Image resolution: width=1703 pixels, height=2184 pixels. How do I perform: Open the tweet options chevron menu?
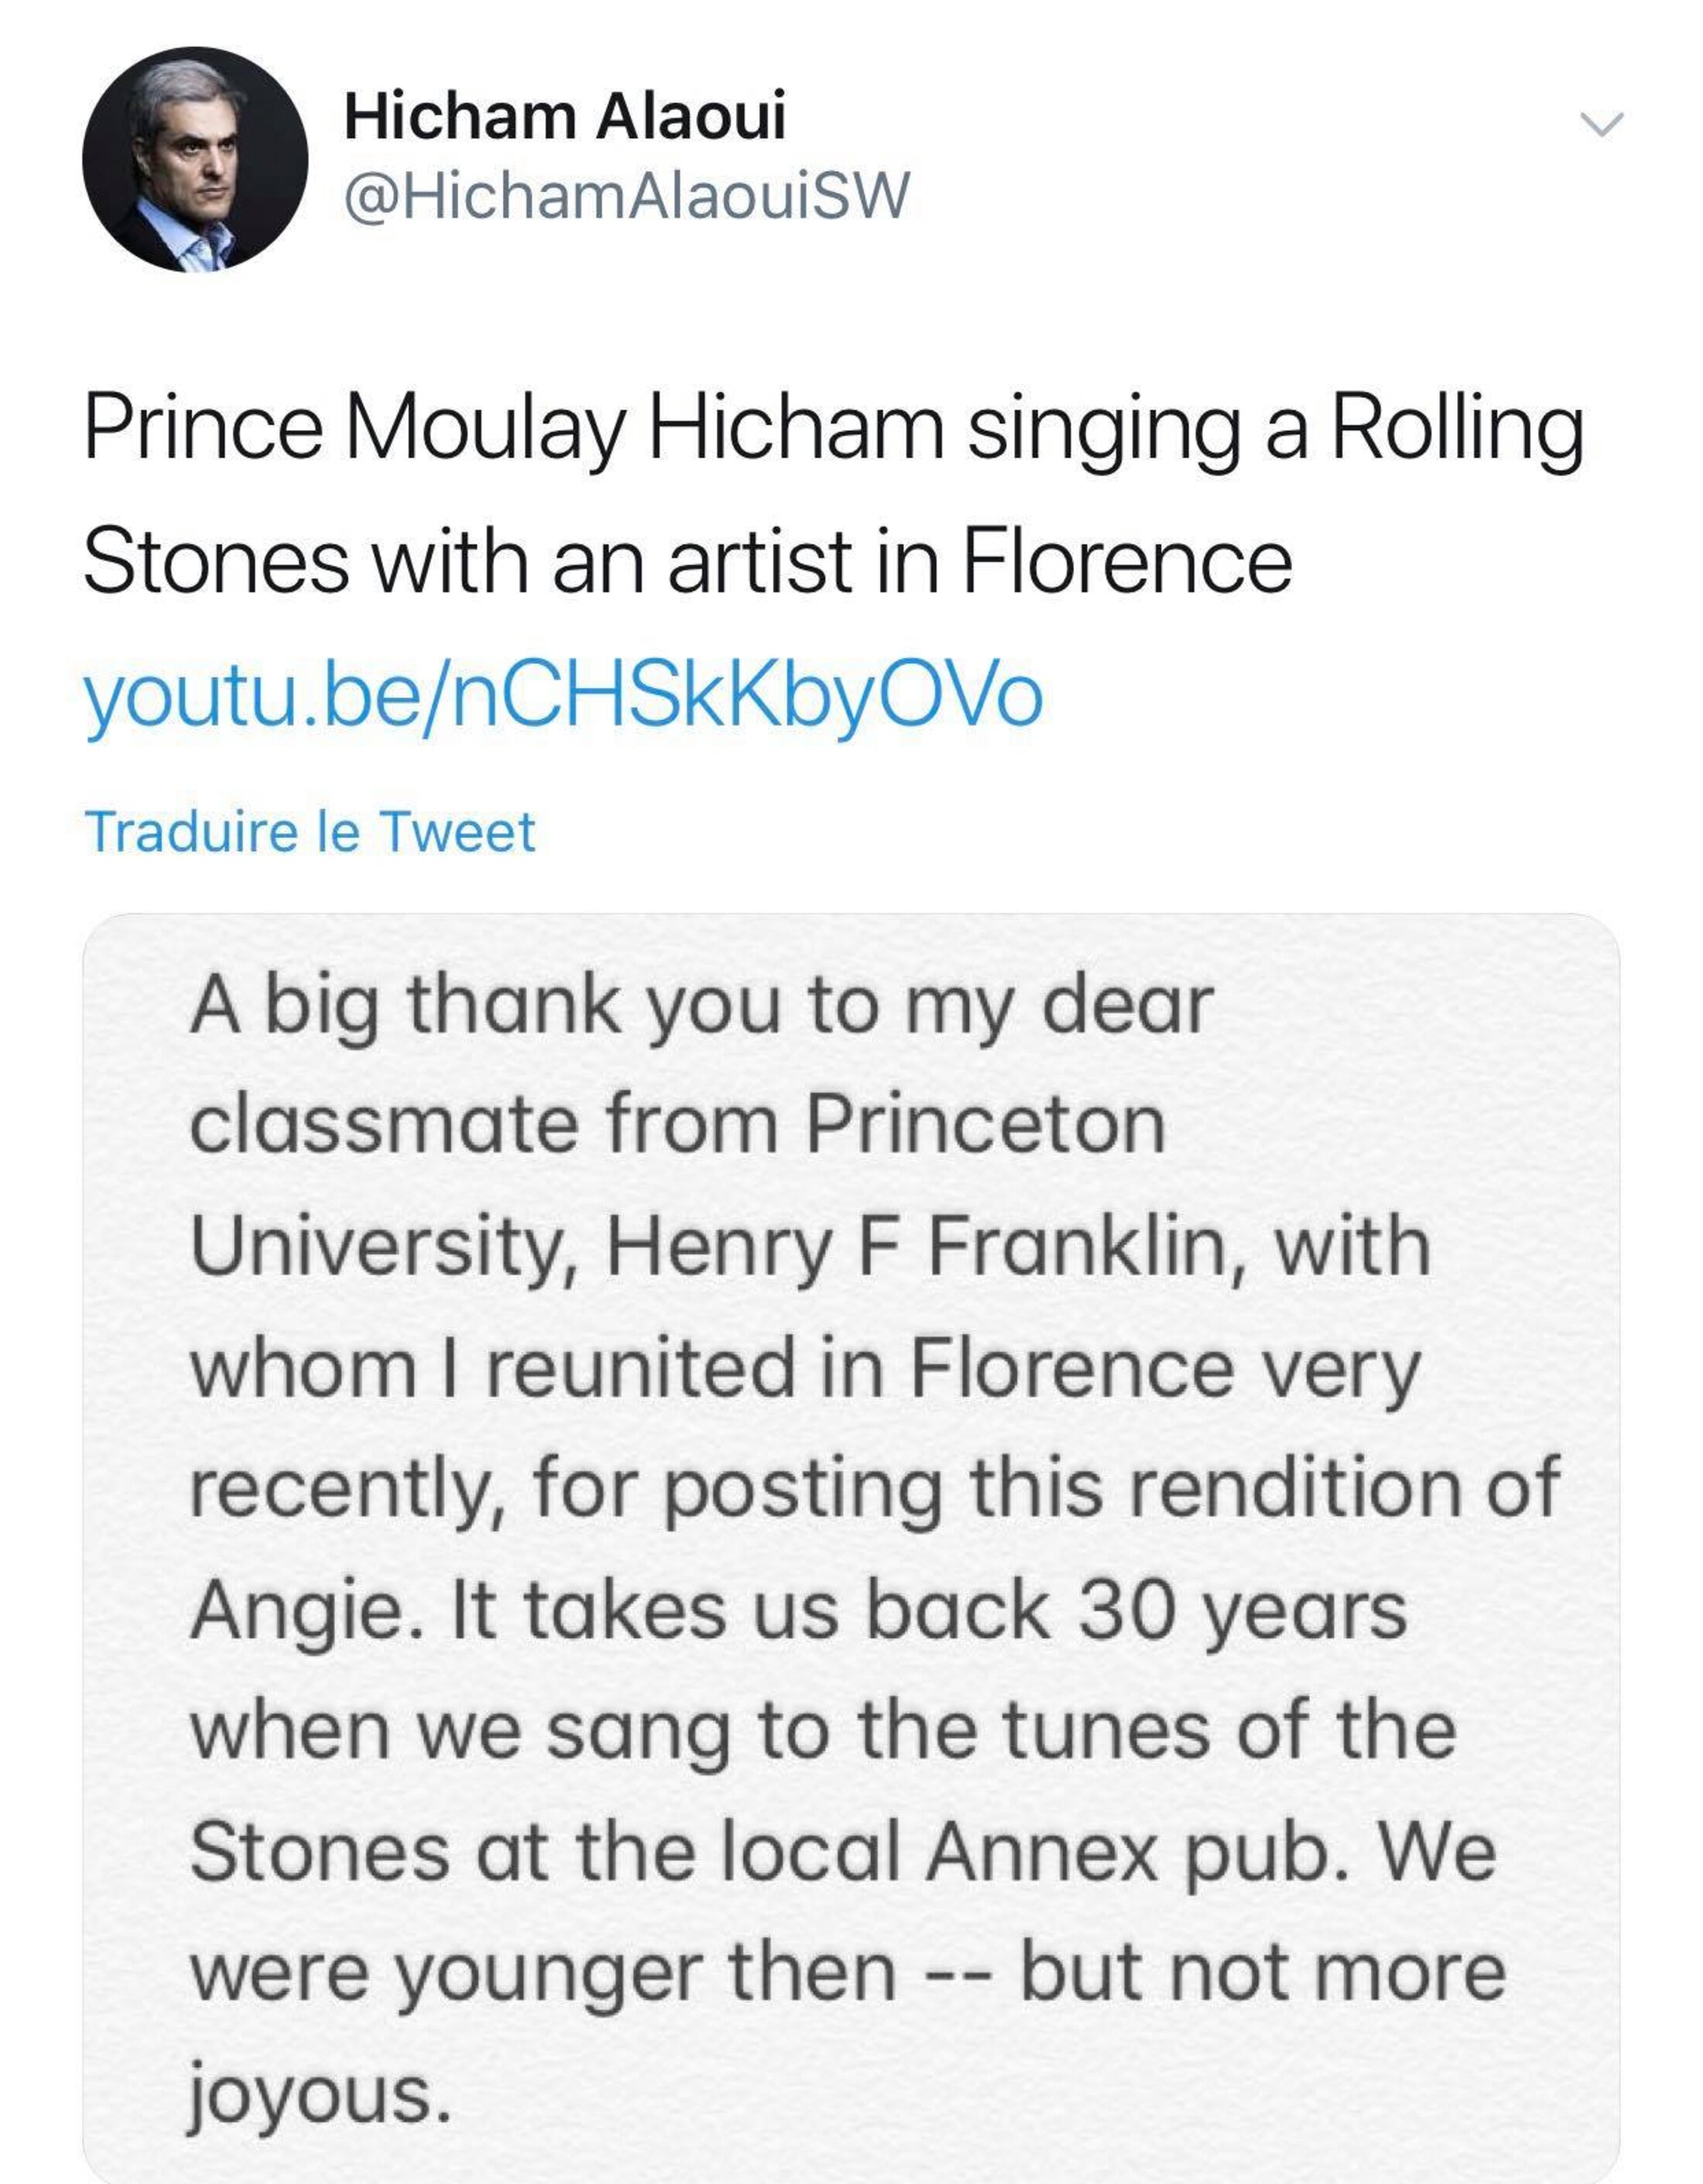[1601, 124]
